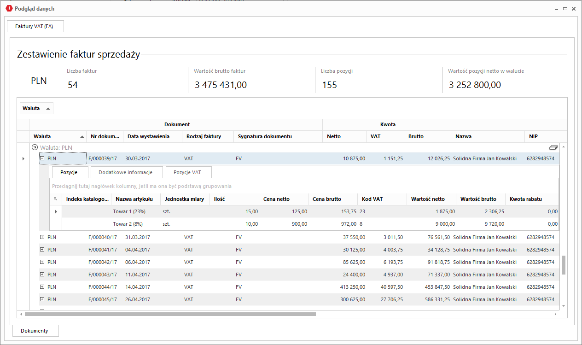
Task: Click the Kwota band header
Action: point(387,124)
